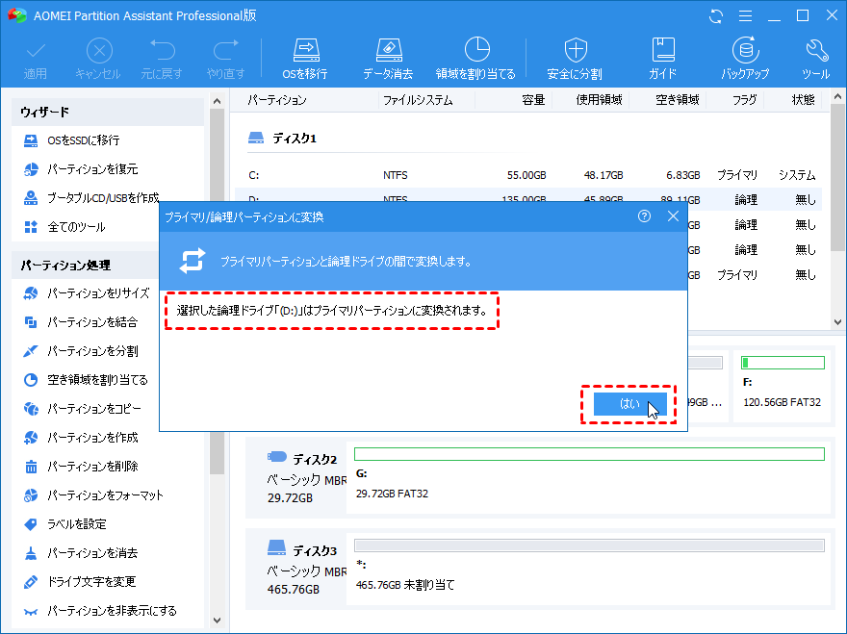Screen dimensions: 847x634
Task: Open 全てのツール in the sidebar
Action: pyautogui.click(x=76, y=227)
